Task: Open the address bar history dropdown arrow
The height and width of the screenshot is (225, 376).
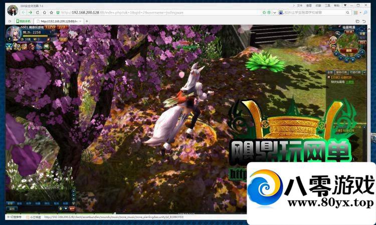Action: point(275,13)
